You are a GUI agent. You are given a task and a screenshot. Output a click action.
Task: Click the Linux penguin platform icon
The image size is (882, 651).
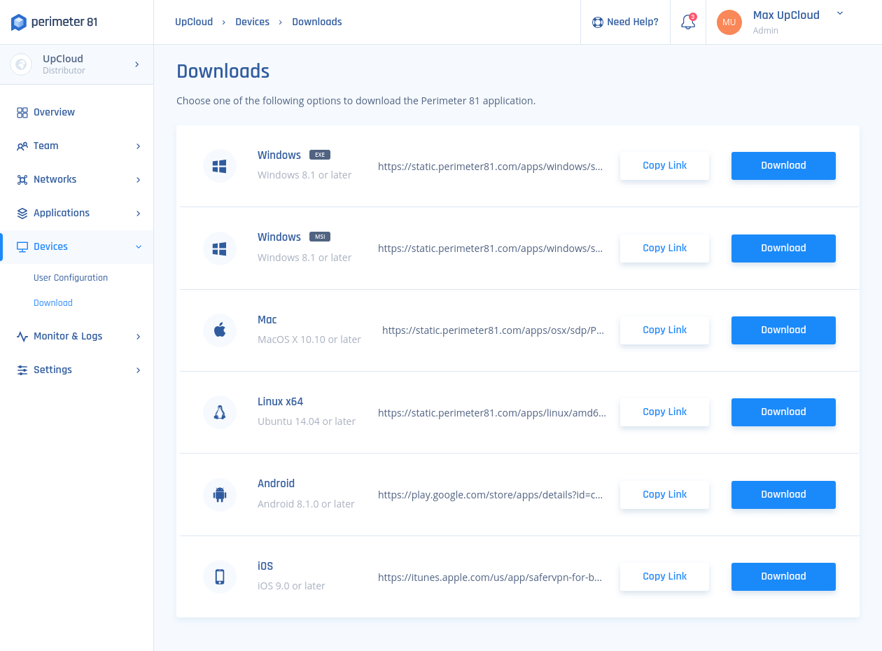pos(220,412)
